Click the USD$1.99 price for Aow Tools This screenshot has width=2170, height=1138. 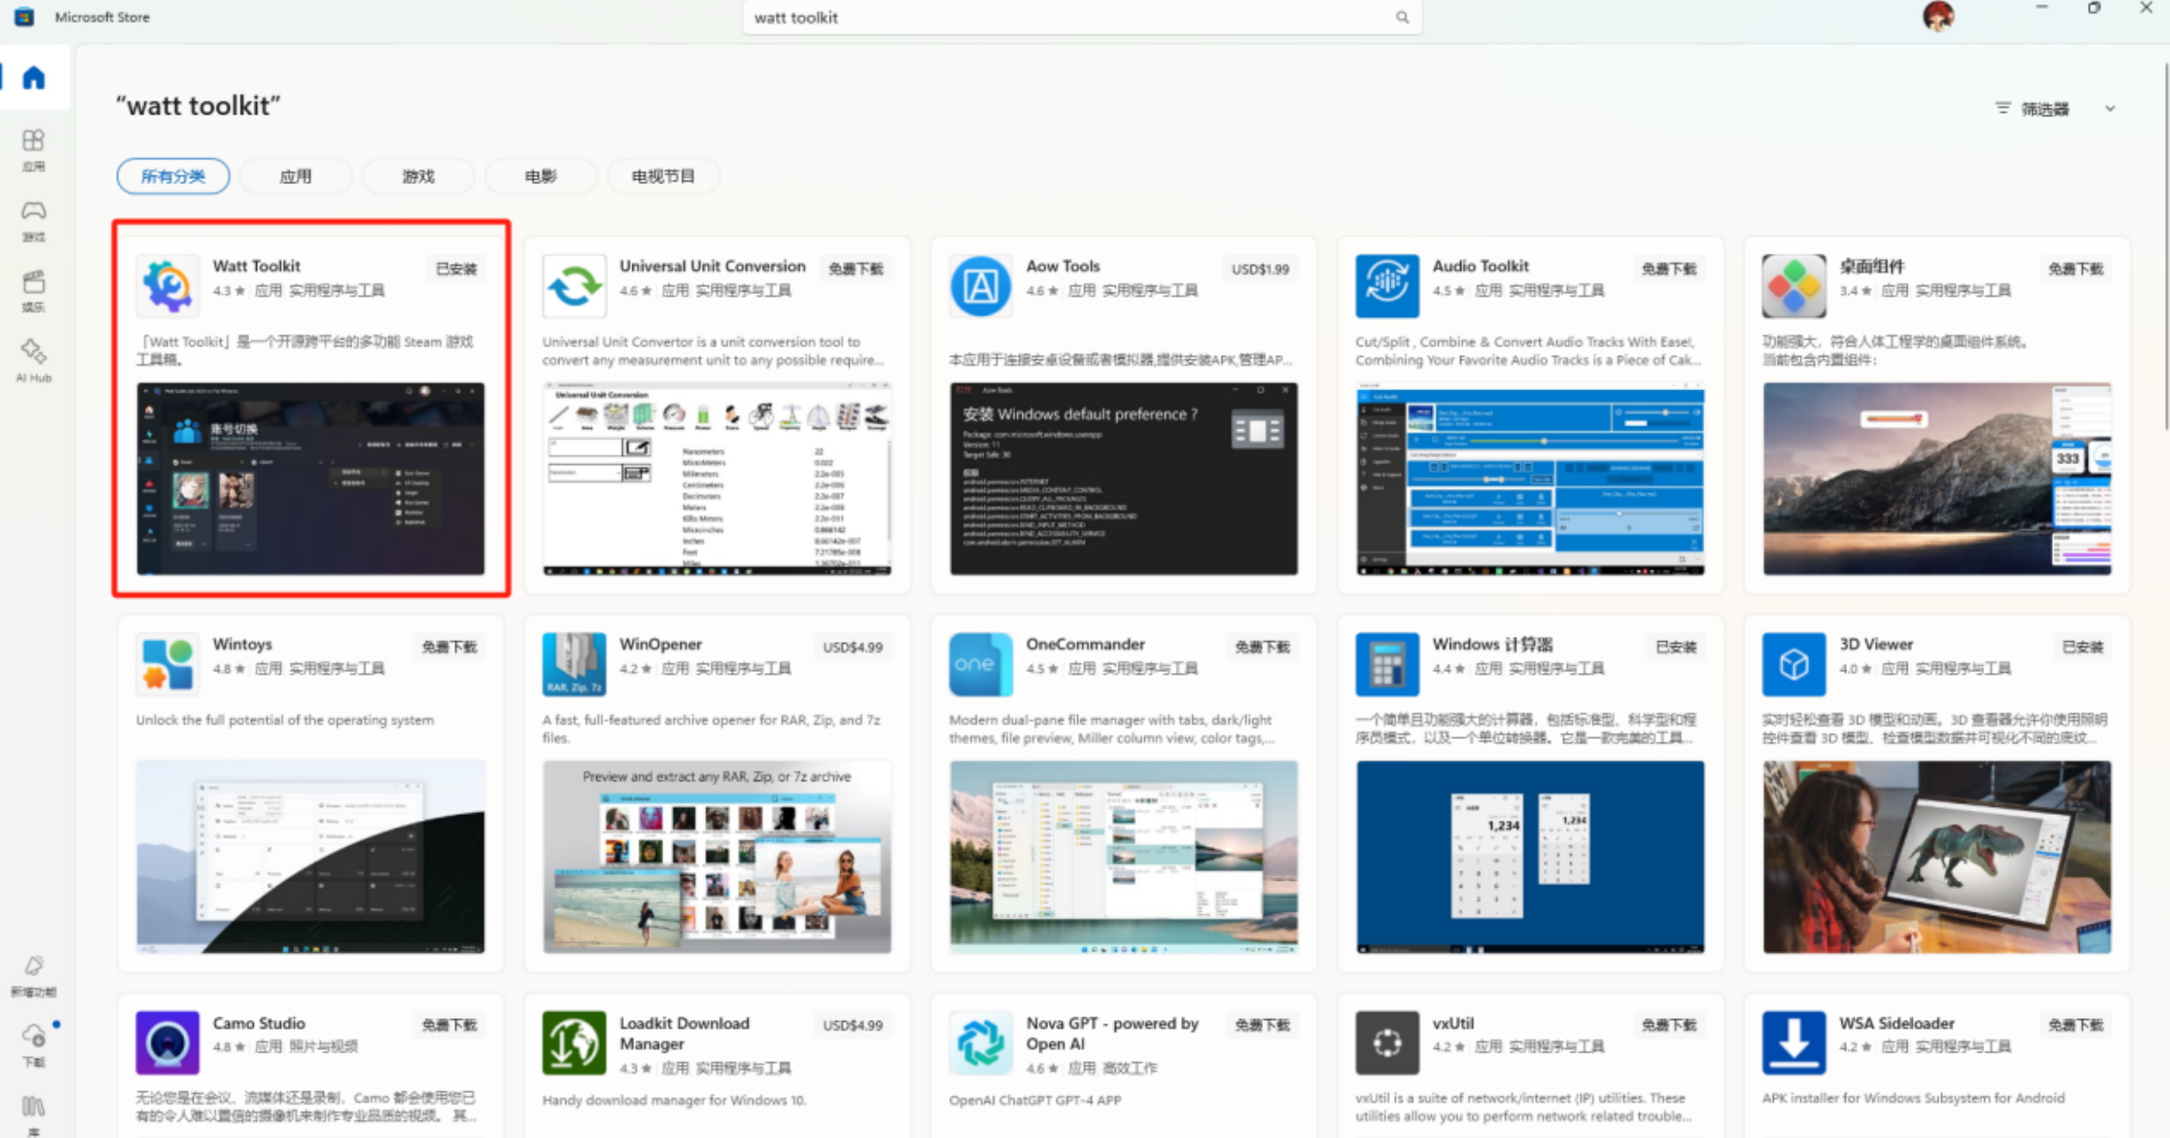[1260, 269]
